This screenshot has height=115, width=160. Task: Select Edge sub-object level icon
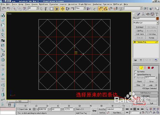point(141,68)
